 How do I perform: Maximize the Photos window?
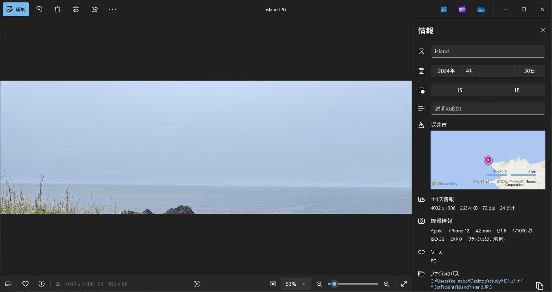pyautogui.click(x=524, y=9)
